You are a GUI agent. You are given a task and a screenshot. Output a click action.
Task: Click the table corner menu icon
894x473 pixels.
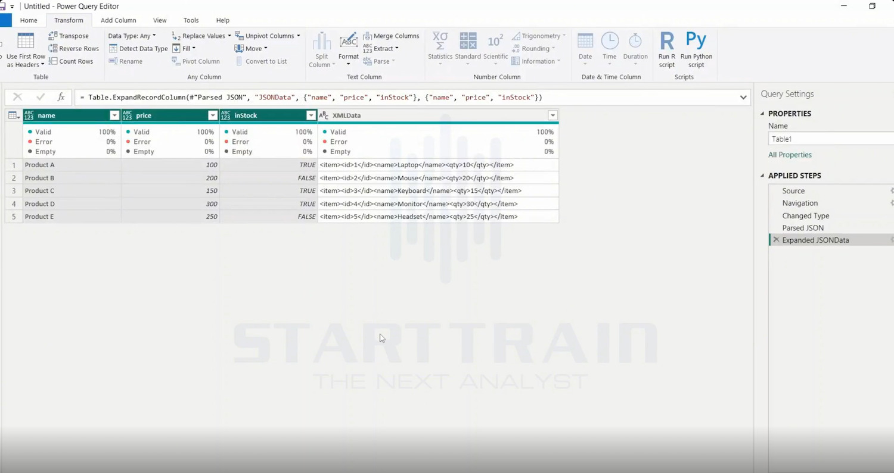pos(14,115)
